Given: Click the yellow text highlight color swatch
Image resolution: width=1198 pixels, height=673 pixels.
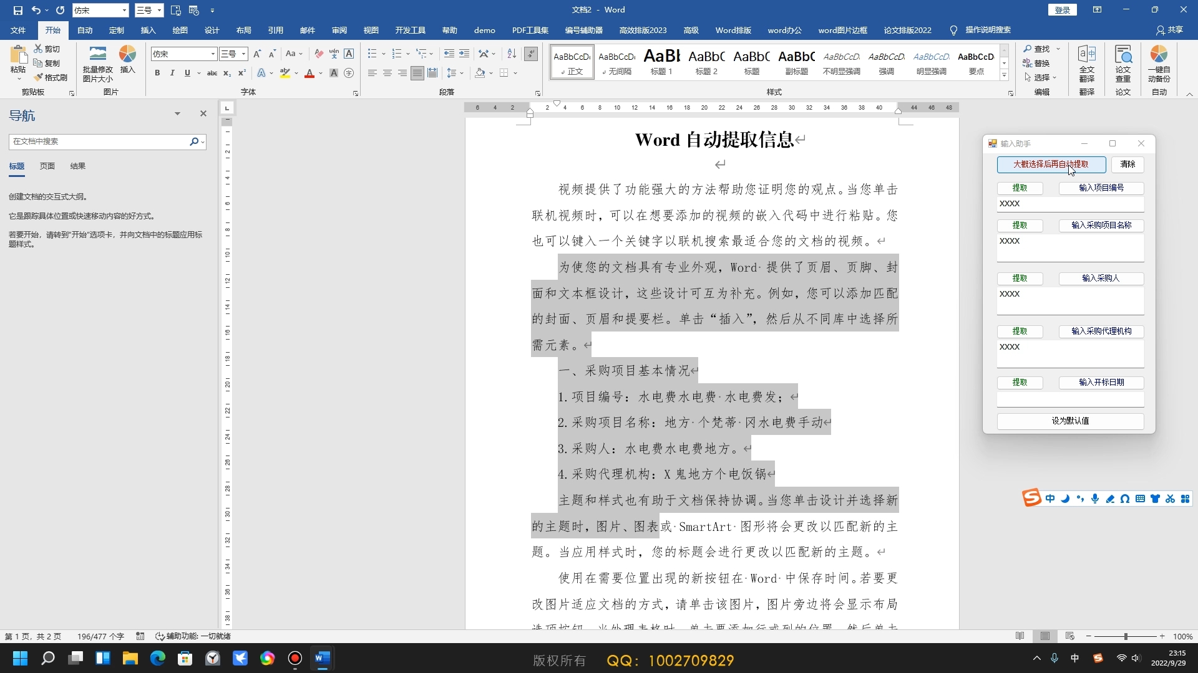Looking at the screenshot, I should point(285,73).
